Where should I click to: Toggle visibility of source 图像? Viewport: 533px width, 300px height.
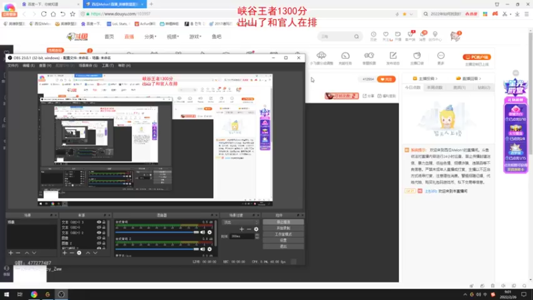tap(99, 238)
